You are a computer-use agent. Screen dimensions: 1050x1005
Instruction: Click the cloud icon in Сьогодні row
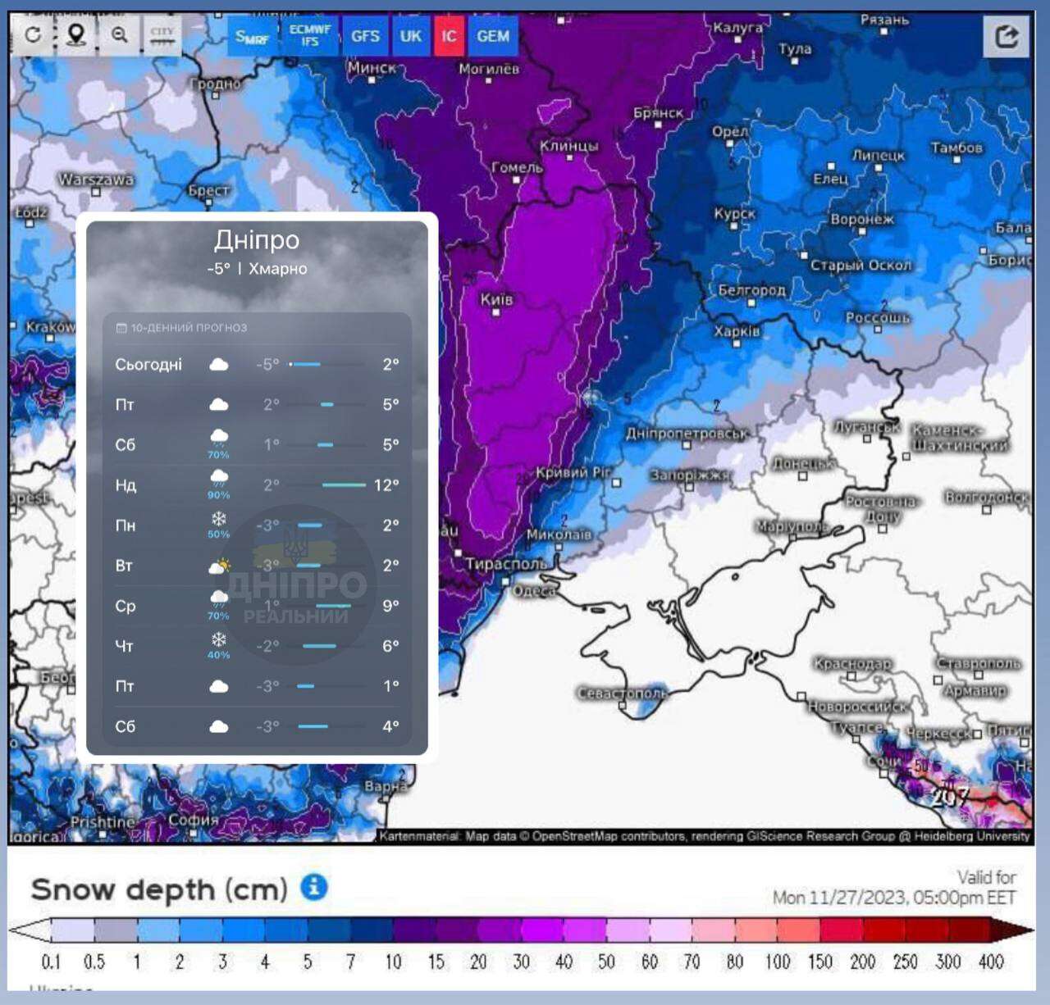219,364
